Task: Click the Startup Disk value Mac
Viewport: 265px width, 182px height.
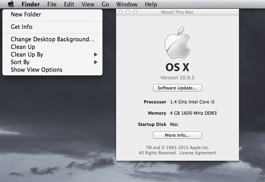Action: pyautogui.click(x=174, y=124)
